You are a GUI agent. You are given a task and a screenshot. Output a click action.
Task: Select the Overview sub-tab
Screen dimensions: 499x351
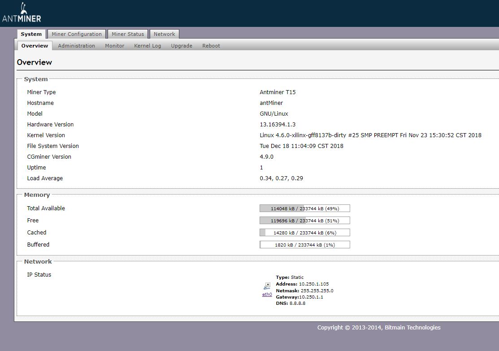(35, 46)
